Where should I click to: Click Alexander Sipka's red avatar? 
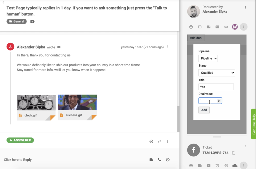[x=10, y=47]
